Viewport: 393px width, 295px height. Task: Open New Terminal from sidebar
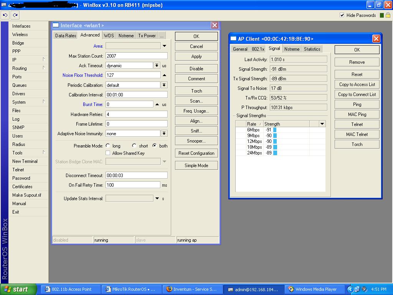point(25,161)
